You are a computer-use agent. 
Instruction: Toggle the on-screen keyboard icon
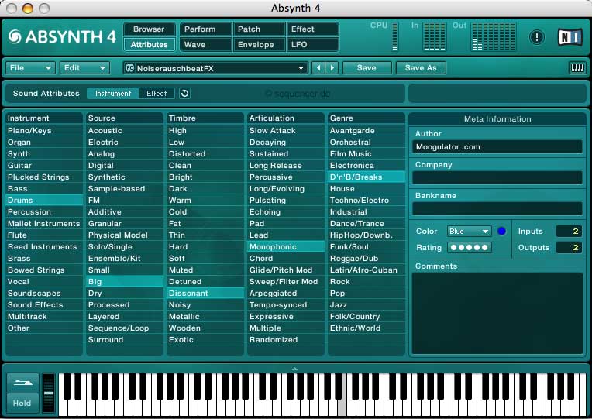[x=577, y=68]
